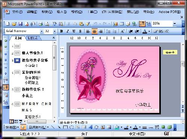Screen dimensions: 187x139
Task: Select the Rectangle drawing tool
Action: (x=65, y=127)
